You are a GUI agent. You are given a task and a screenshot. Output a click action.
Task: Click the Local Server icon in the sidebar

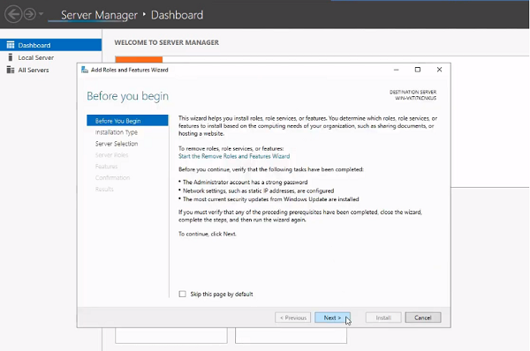coord(11,57)
